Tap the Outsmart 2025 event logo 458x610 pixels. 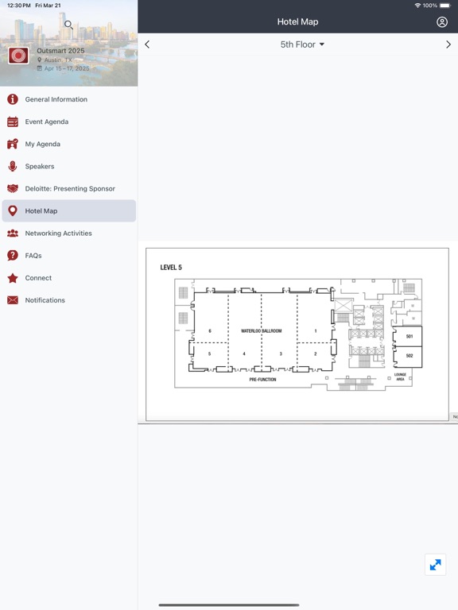tap(18, 56)
